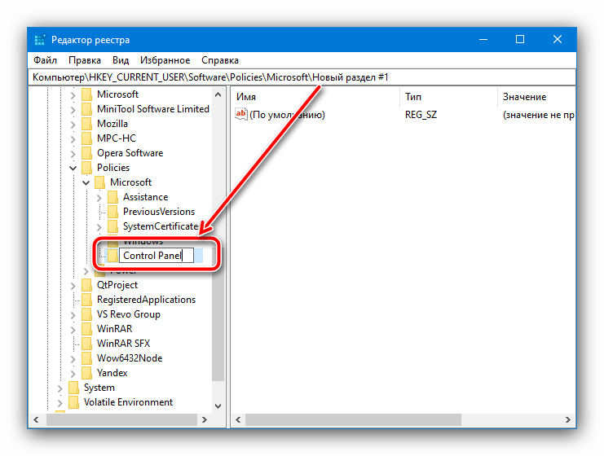Select the MPC-HC folder icon
This screenshot has width=604, height=456.
(x=87, y=138)
